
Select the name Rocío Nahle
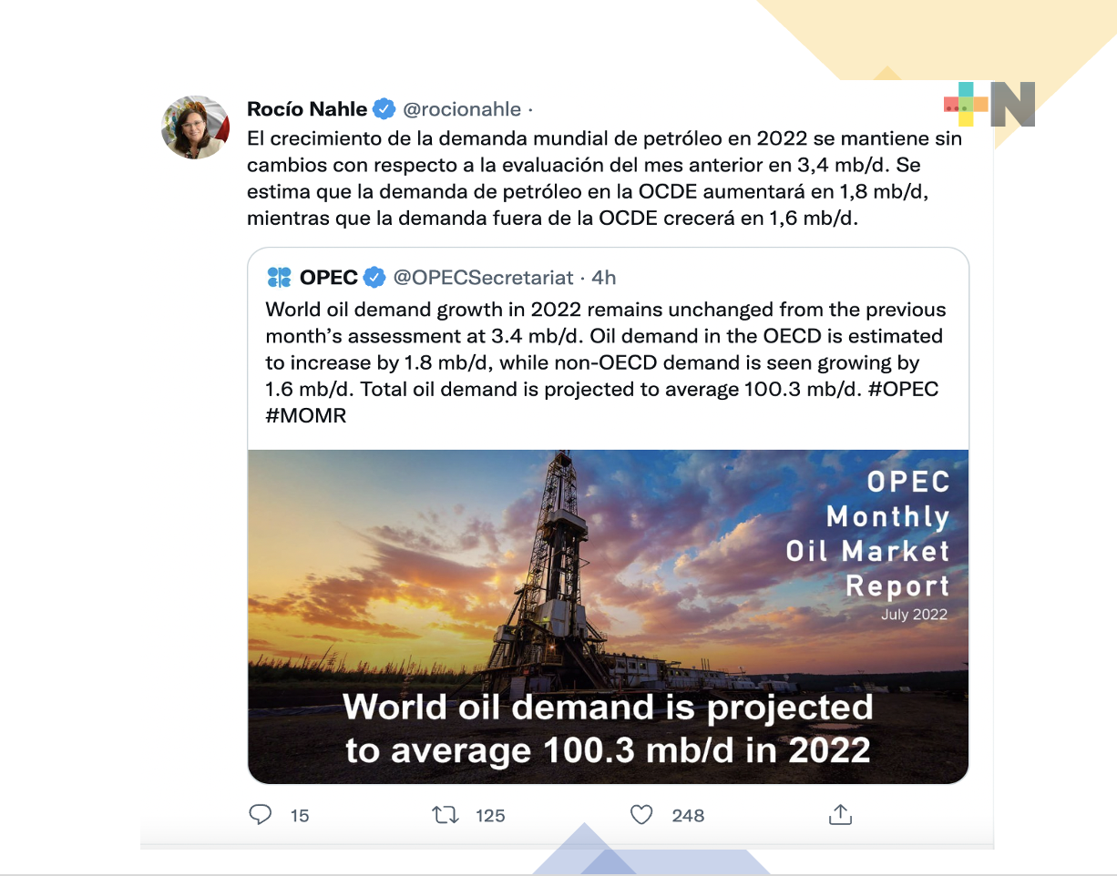306,108
